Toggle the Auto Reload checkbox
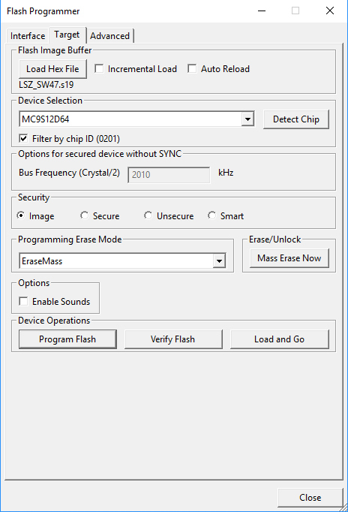Screen dimensions: 348x512 (x=192, y=69)
